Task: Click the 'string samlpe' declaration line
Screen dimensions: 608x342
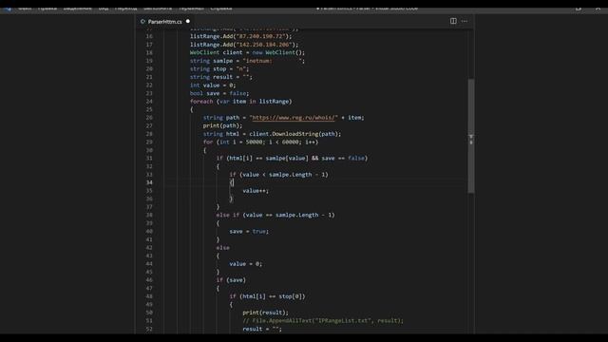Action: click(247, 61)
